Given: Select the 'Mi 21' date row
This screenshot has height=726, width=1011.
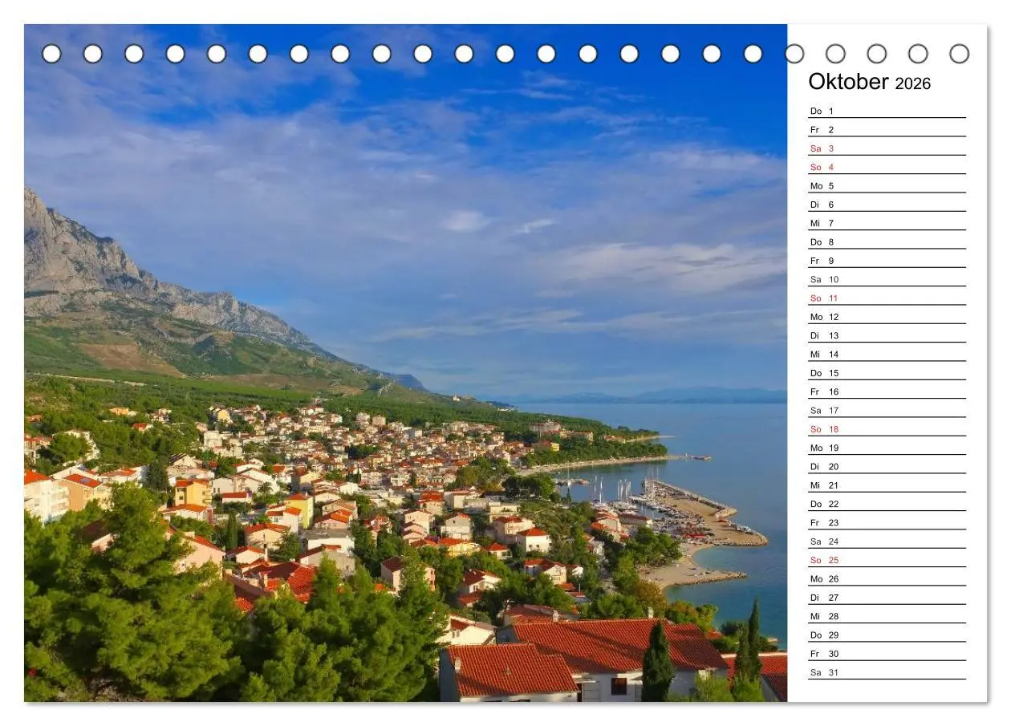Looking at the screenshot, I should click(x=887, y=485).
